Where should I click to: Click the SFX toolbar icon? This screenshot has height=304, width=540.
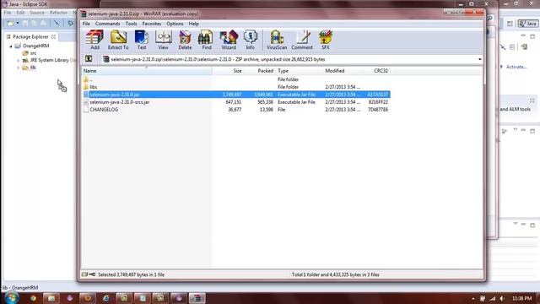point(326,40)
